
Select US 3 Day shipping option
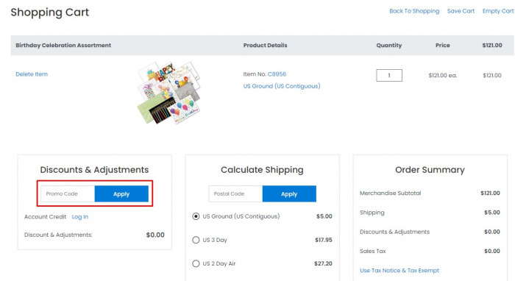(x=196, y=240)
